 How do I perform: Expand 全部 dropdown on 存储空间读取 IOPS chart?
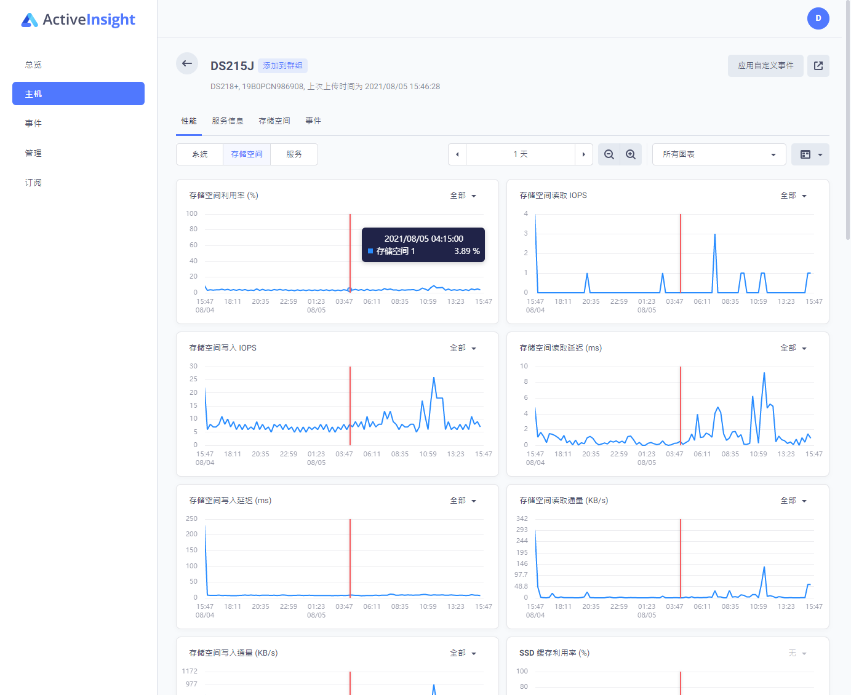(793, 196)
